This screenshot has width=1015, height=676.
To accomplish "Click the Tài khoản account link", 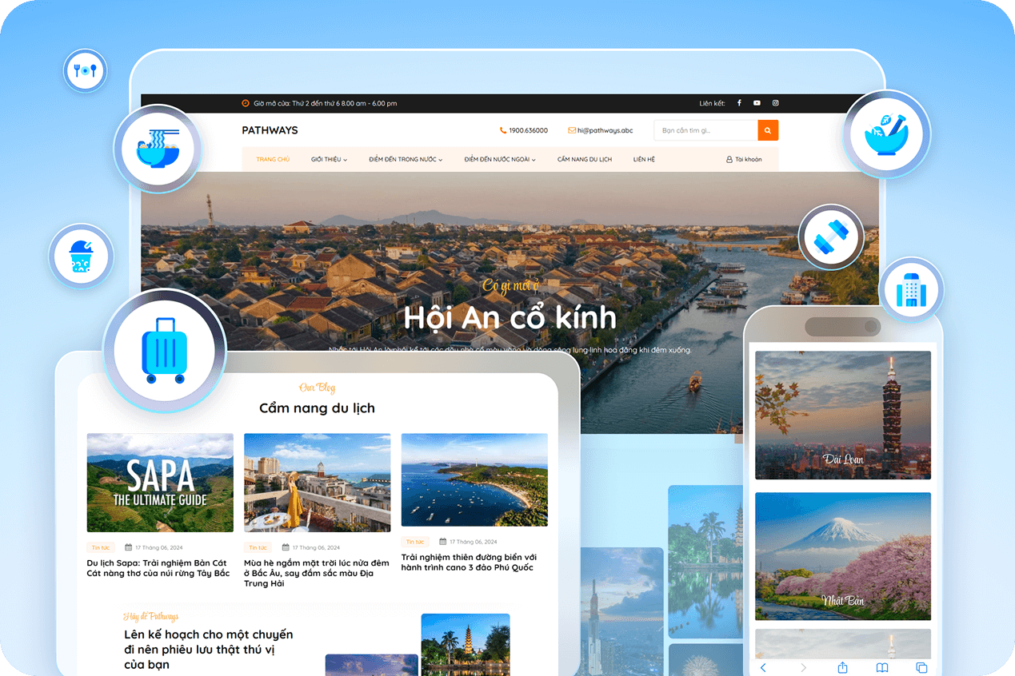I will click(x=744, y=160).
